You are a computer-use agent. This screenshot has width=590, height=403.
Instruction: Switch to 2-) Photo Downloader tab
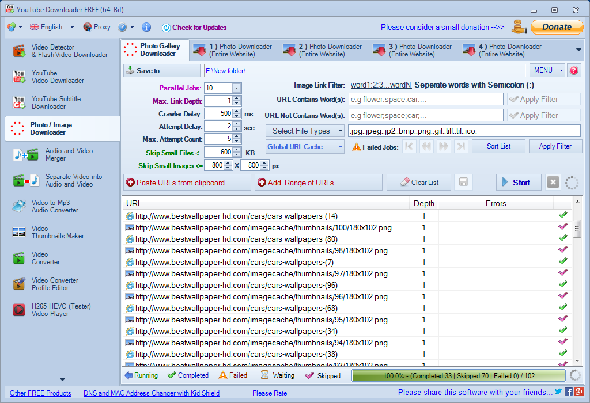pos(323,50)
